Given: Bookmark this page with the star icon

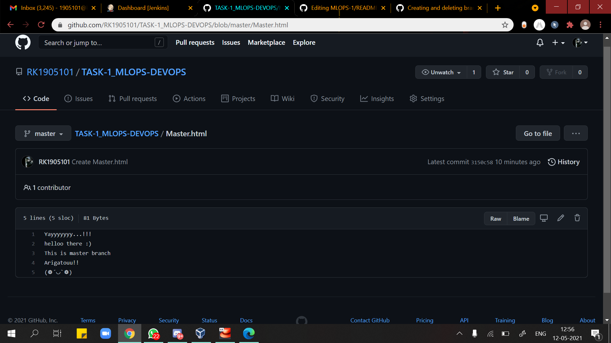Looking at the screenshot, I should [505, 25].
